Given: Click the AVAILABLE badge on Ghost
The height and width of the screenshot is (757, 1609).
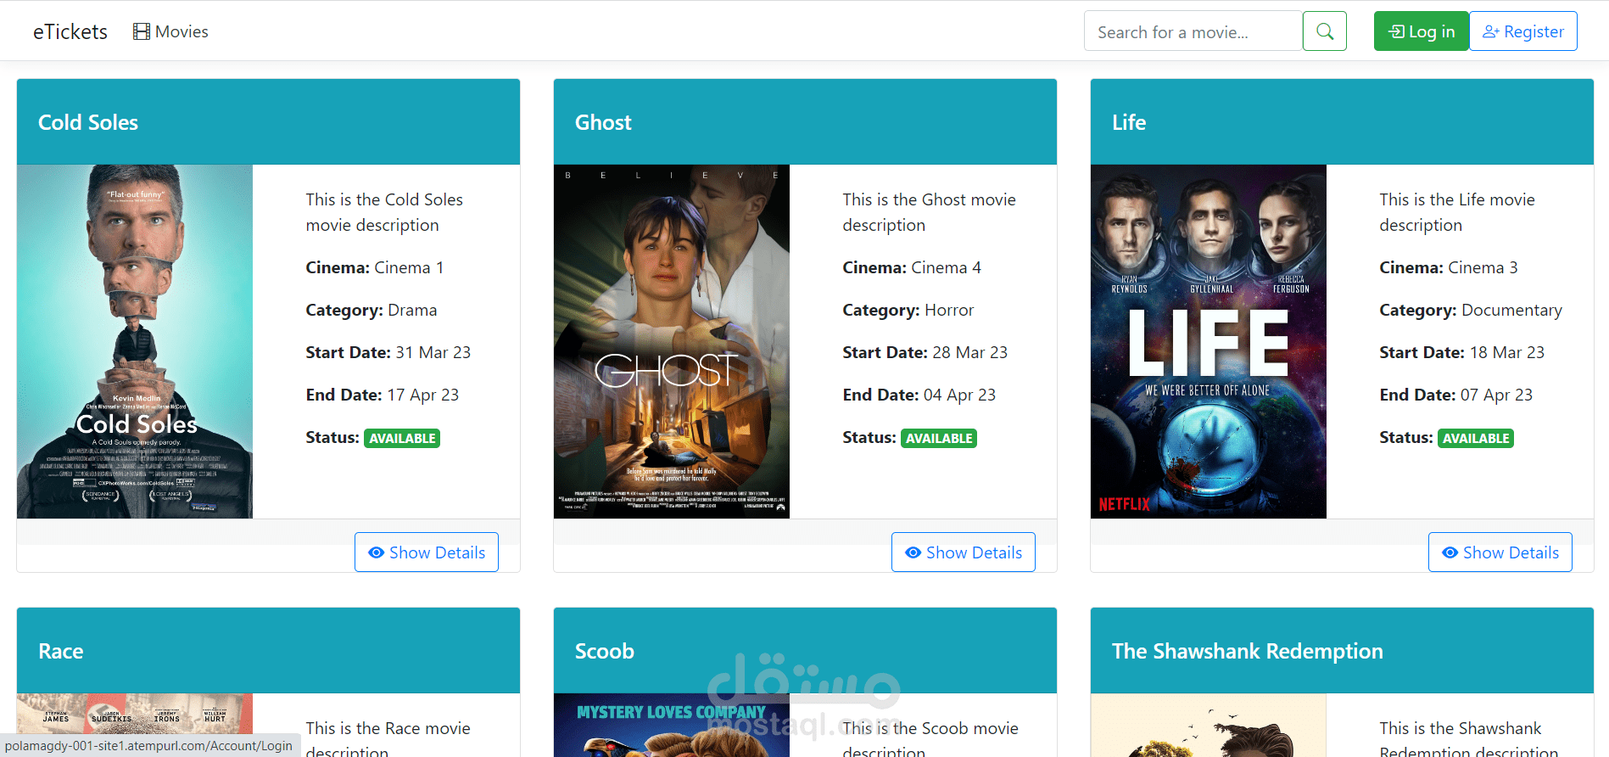Looking at the screenshot, I should tap(939, 438).
